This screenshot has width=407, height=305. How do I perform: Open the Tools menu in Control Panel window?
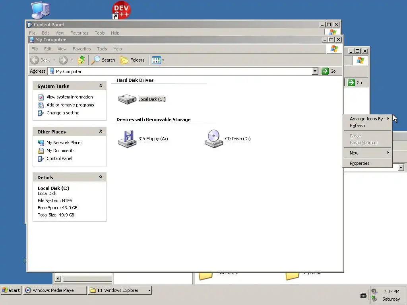pyautogui.click(x=100, y=33)
